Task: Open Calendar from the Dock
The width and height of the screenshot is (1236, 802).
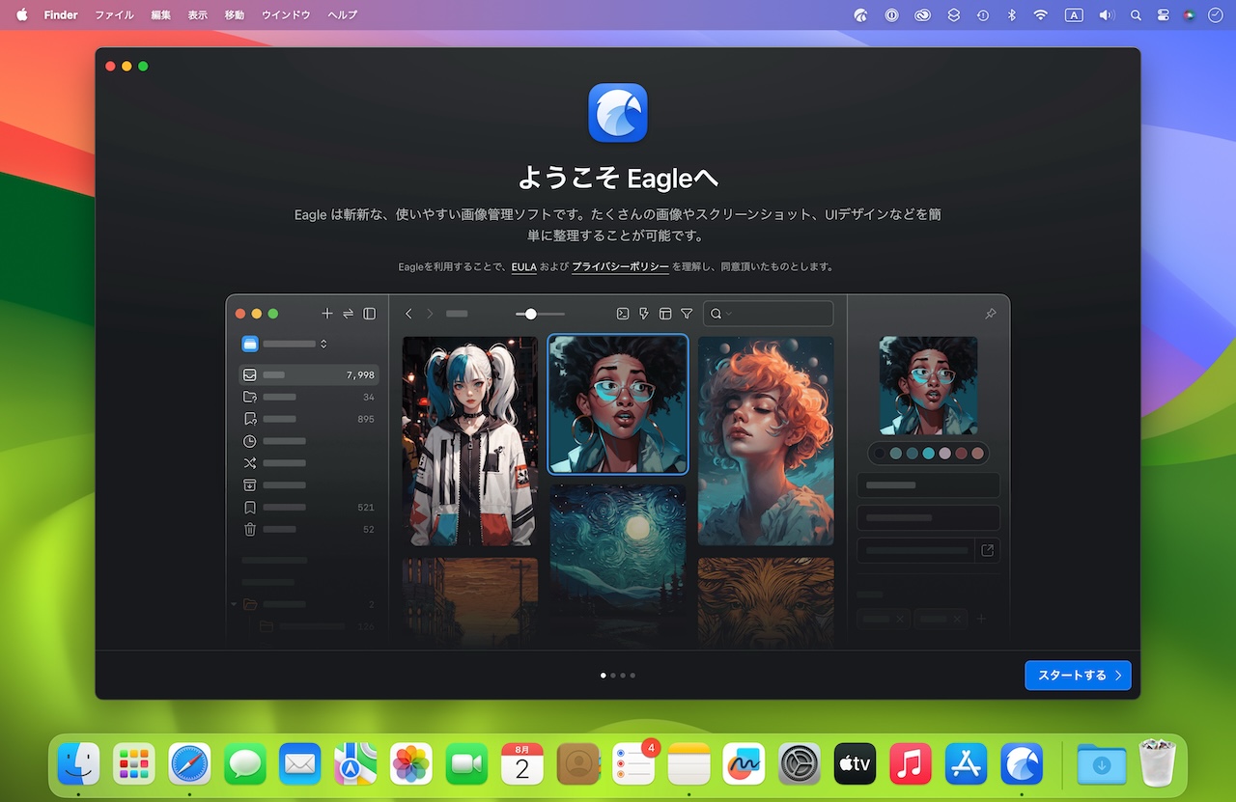Action: coord(522,764)
